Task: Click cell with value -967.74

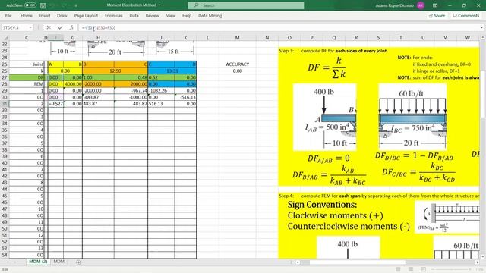Action: pos(131,91)
